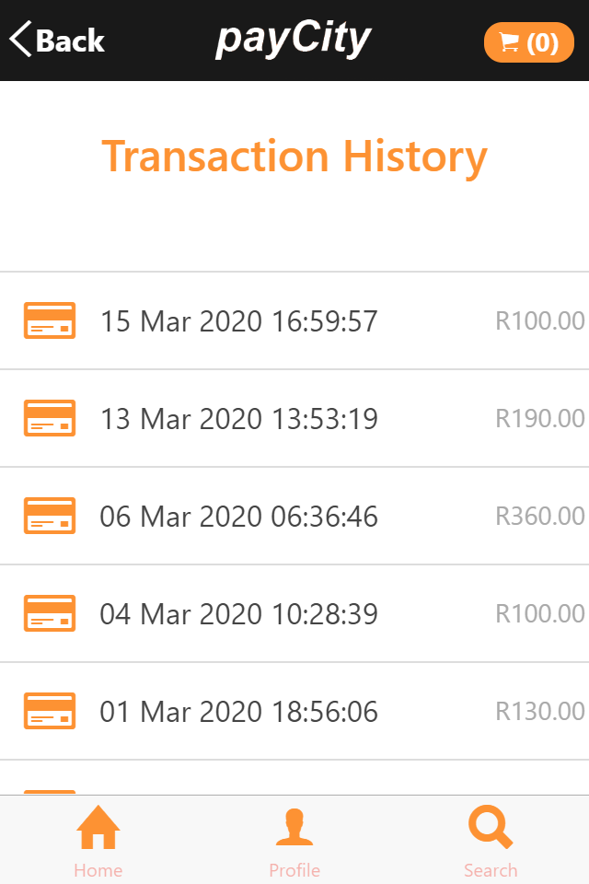Click the R360.00 amount
Viewport: 589px width, 884px height.
539,516
